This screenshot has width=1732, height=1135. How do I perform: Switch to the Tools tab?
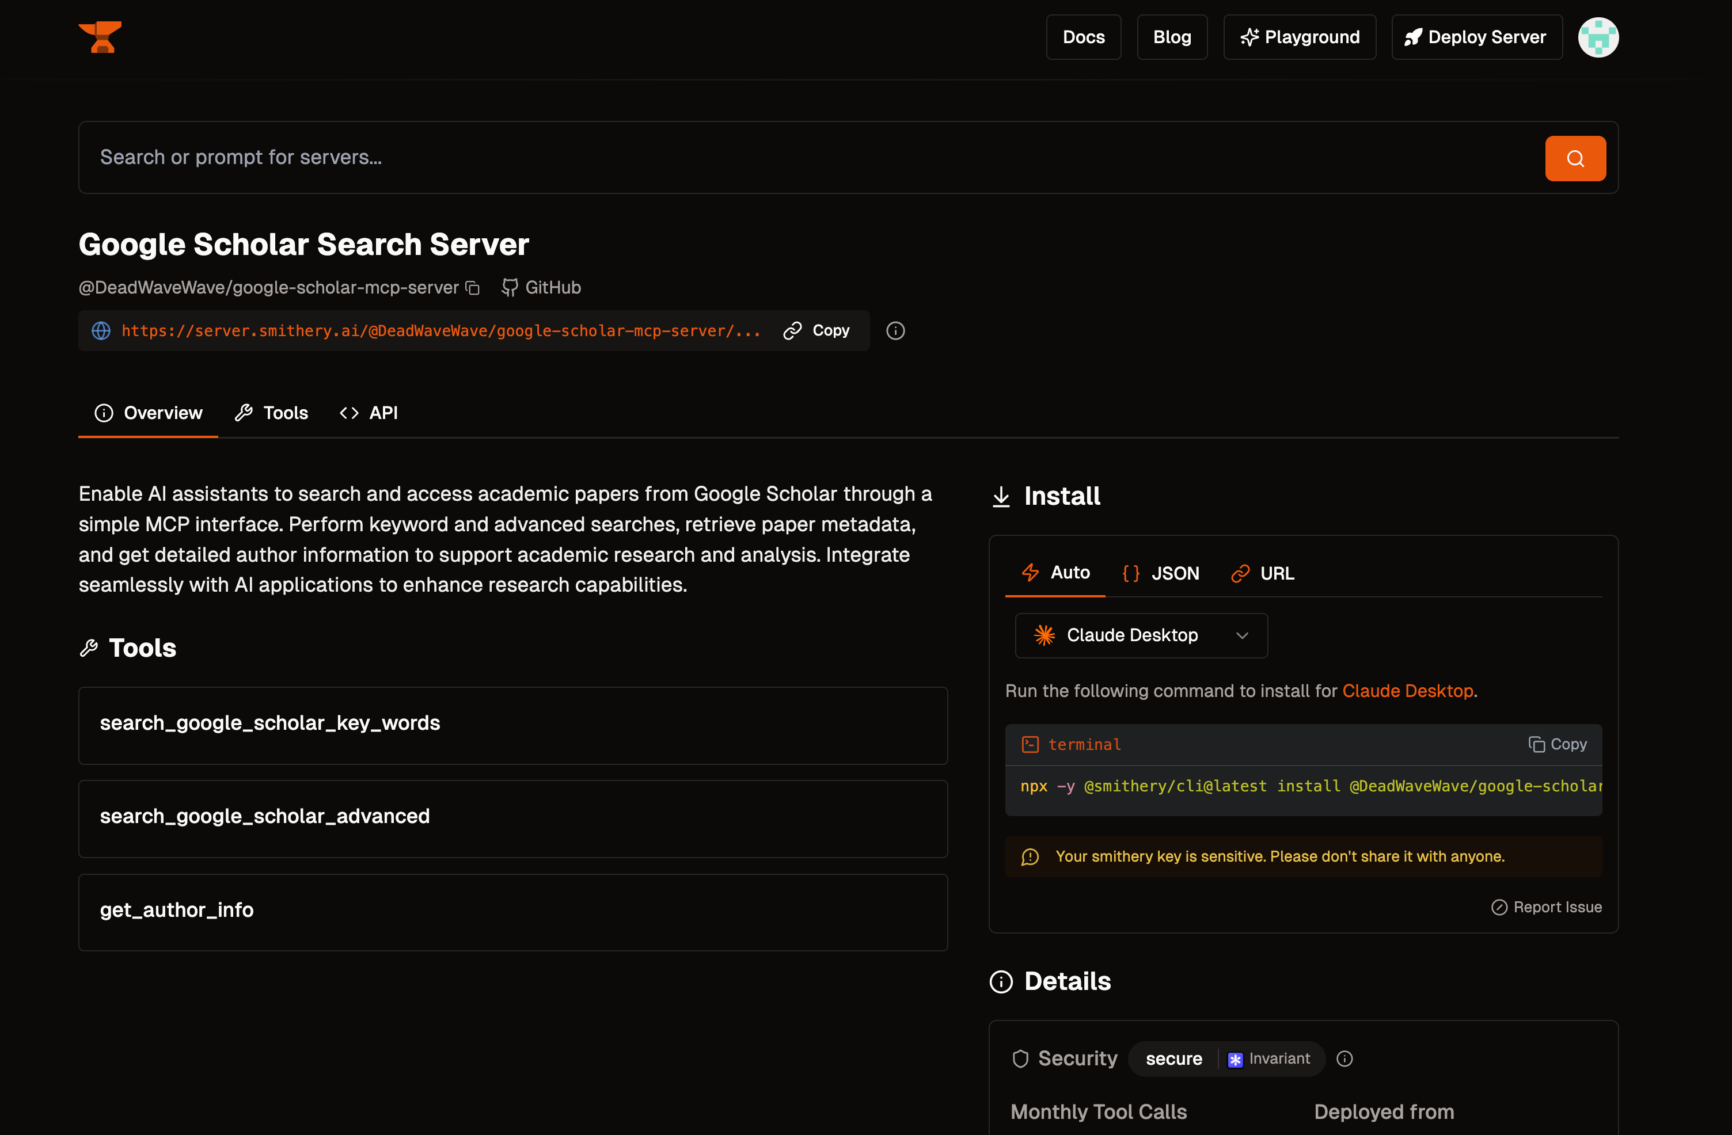[x=271, y=413]
